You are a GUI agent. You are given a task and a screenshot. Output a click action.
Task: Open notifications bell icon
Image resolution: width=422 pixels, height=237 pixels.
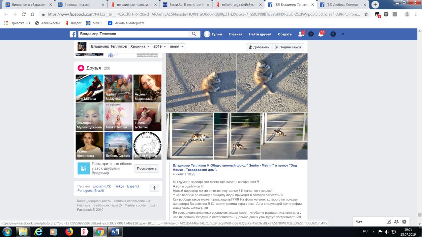pos(320,34)
